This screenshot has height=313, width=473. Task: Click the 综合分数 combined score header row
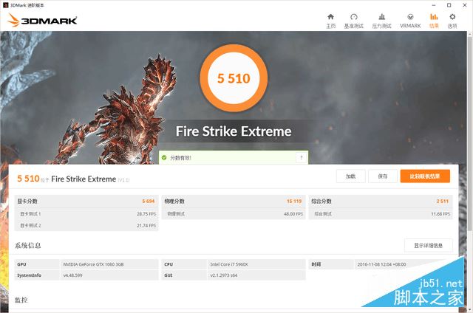pos(381,202)
